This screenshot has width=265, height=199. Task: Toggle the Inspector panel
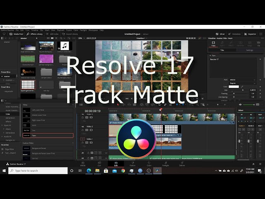pos(250,34)
